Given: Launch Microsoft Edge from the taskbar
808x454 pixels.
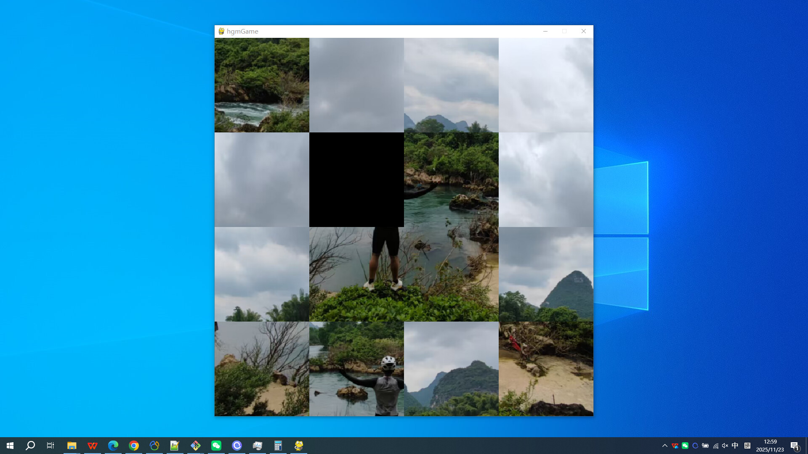Looking at the screenshot, I should 113,446.
